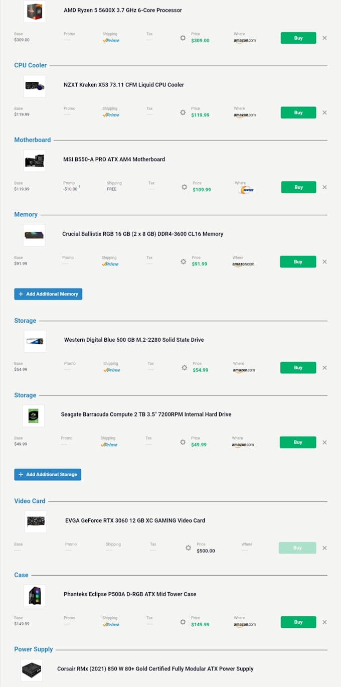Open price settings gear for the EVGA RTX 3060

188,547
